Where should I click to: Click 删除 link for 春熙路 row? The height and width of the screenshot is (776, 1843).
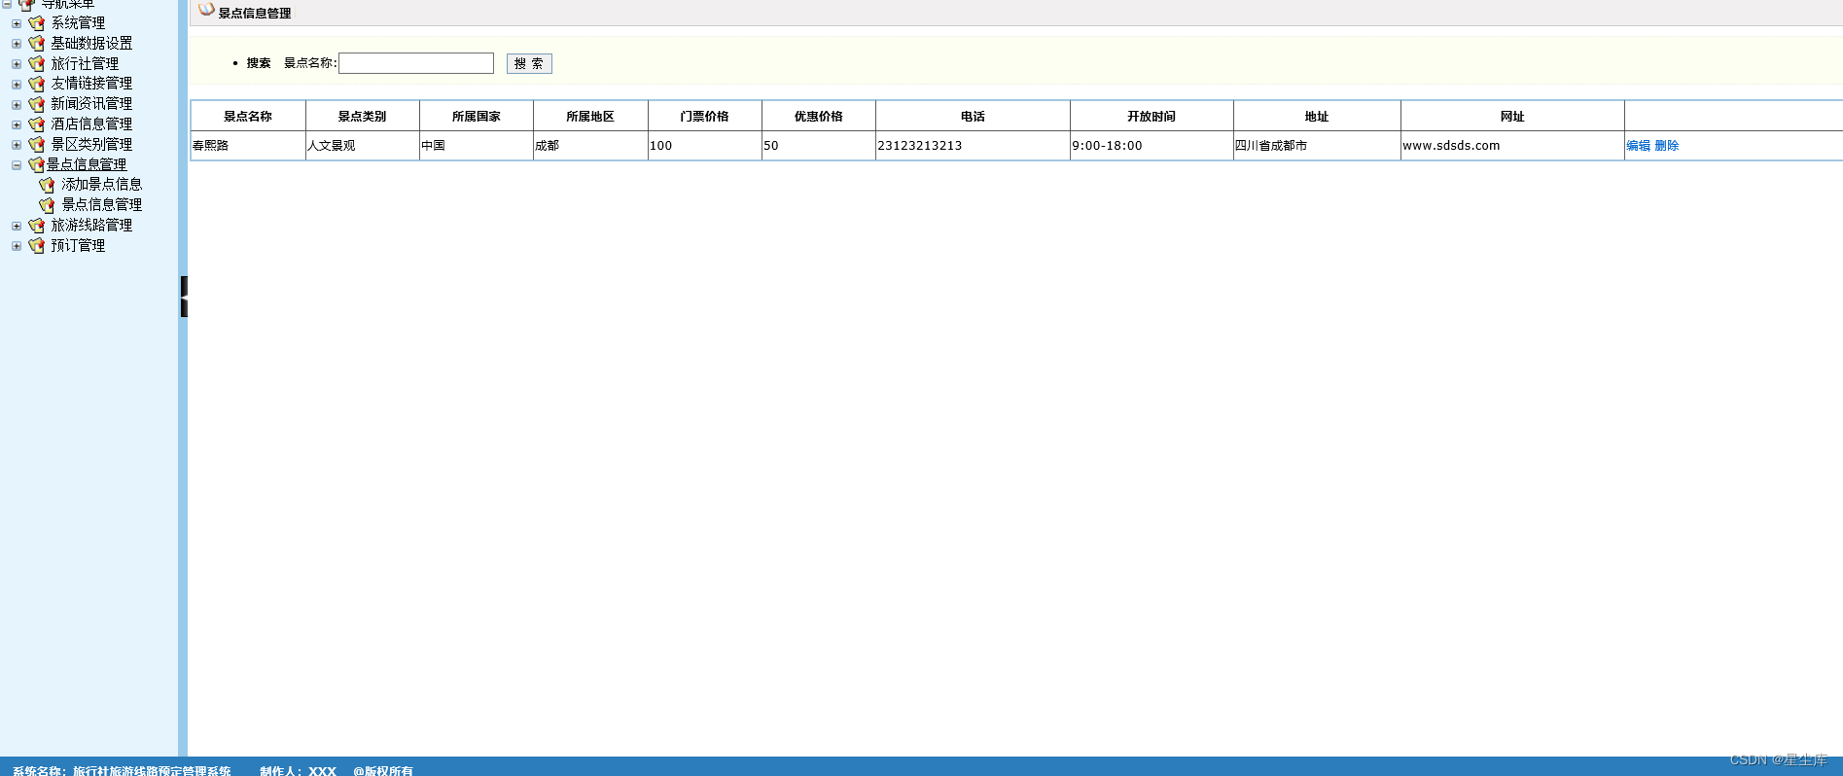coord(1667,146)
